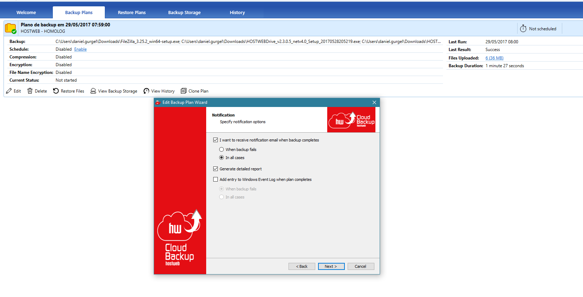Click the Delete trash can icon
Screen dimensions: 583x297
[30, 91]
